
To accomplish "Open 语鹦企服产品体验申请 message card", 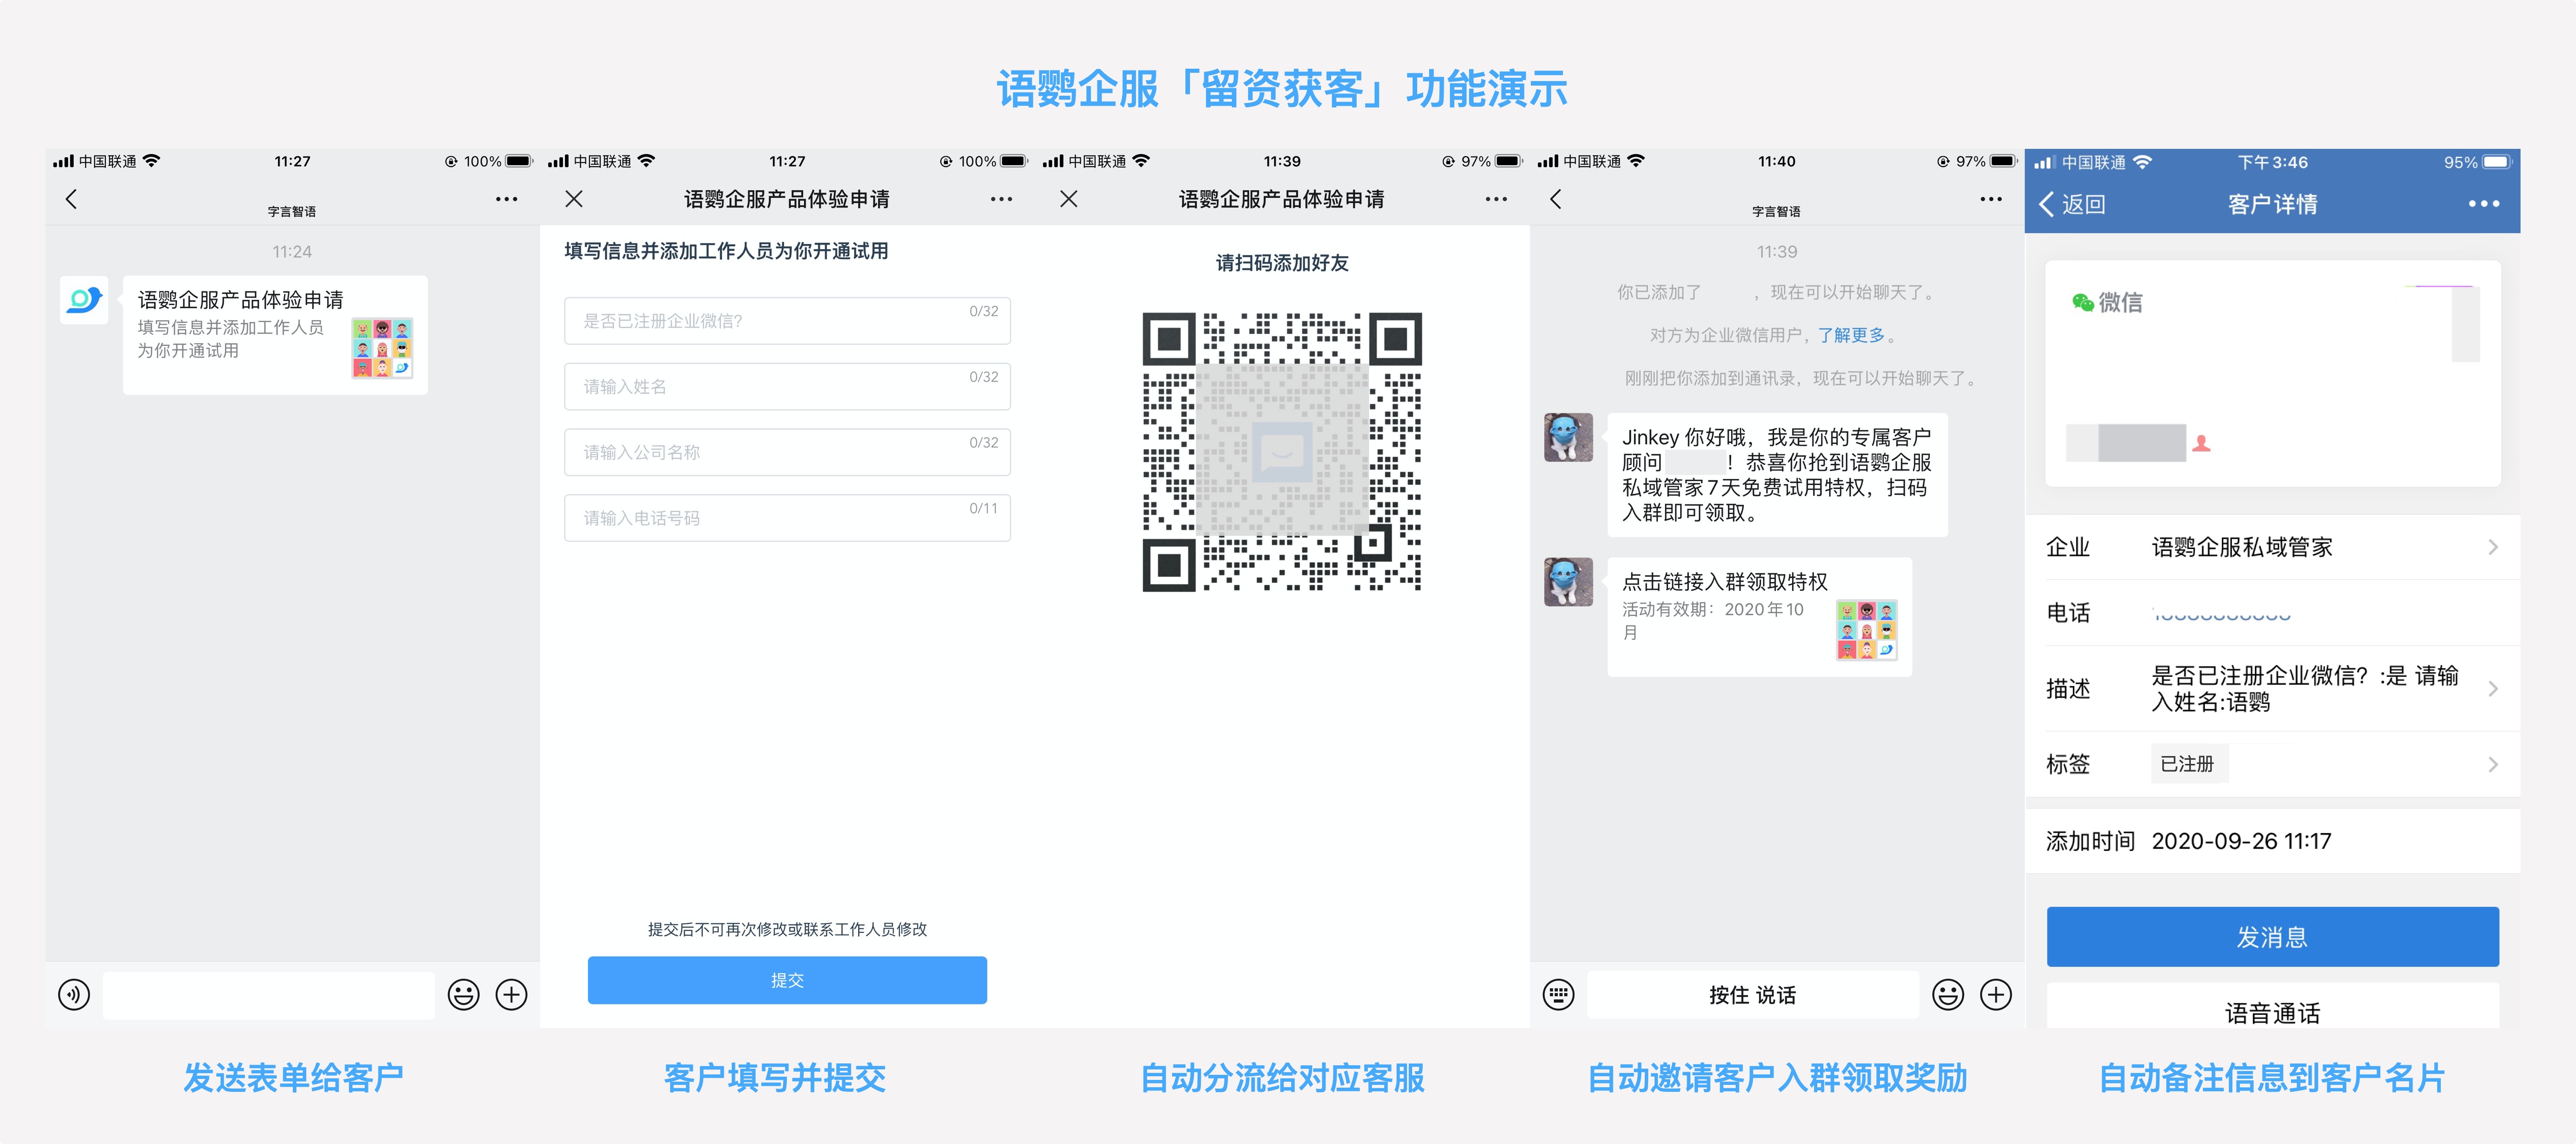I will [275, 335].
